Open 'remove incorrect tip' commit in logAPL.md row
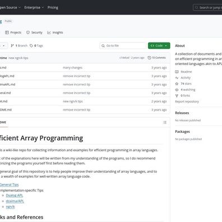Image resolution: width=222 pixels, height=222 pixels. 76,76
